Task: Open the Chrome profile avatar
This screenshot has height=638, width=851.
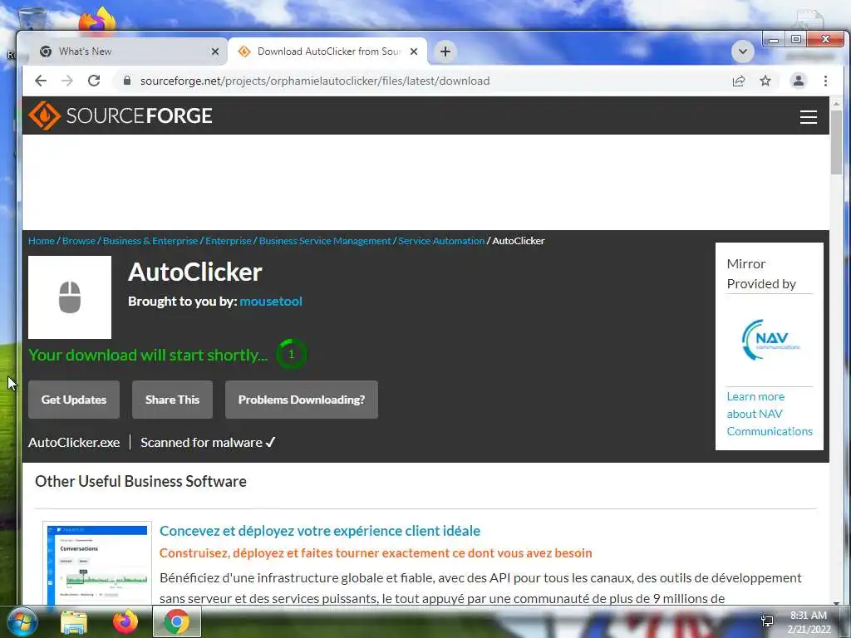Action: click(x=799, y=81)
